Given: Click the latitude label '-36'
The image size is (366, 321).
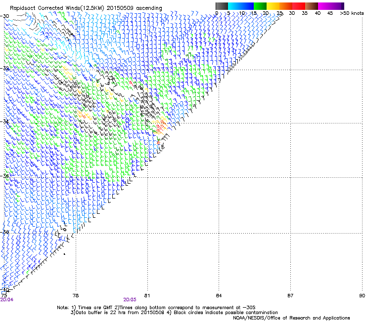Looking at the screenshot, I should [x=4, y=176].
